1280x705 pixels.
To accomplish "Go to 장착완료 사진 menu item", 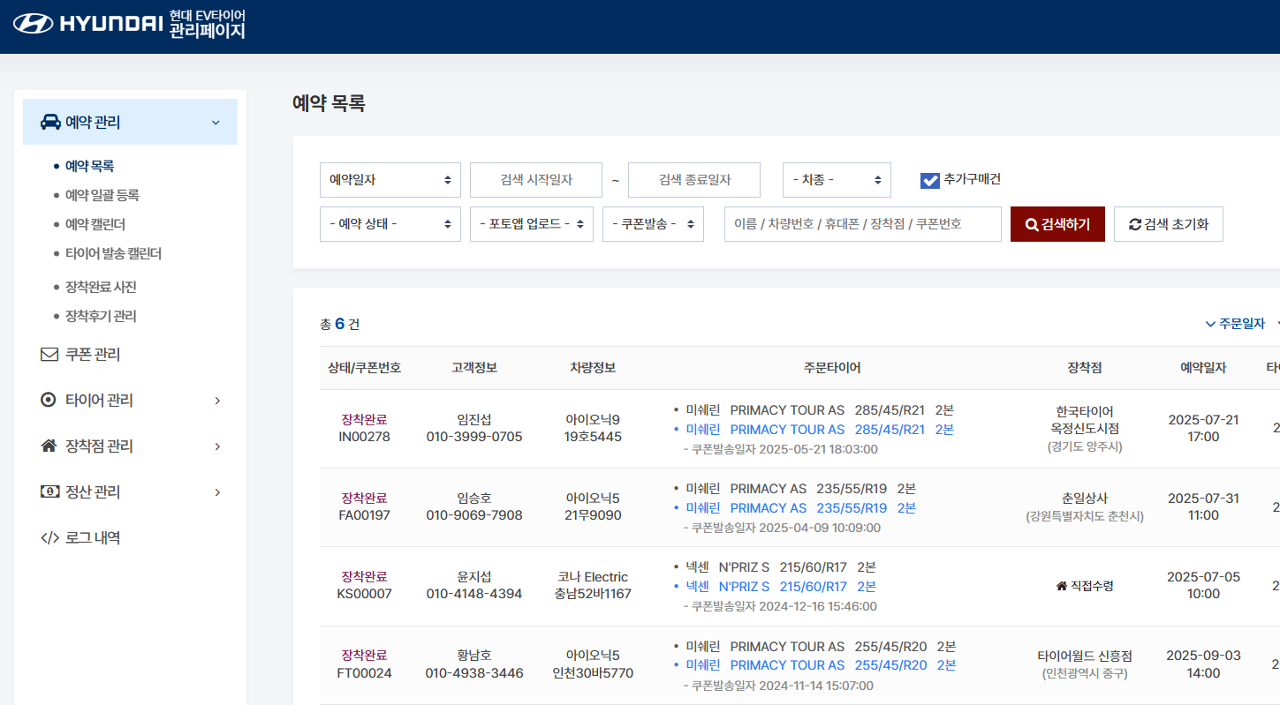I will pos(101,287).
